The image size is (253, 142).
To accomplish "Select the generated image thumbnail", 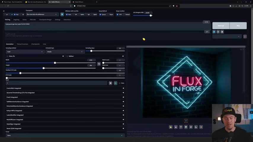I will tap(186, 121).
